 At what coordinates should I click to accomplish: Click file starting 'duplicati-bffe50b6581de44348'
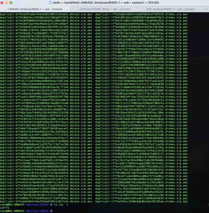click(x=46, y=185)
